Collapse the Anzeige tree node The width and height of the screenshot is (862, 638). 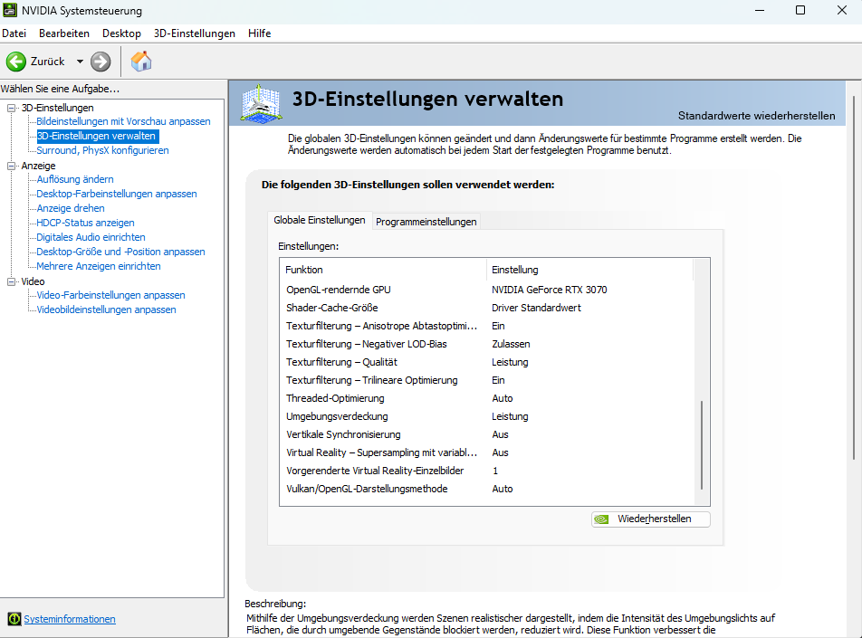pyautogui.click(x=12, y=166)
